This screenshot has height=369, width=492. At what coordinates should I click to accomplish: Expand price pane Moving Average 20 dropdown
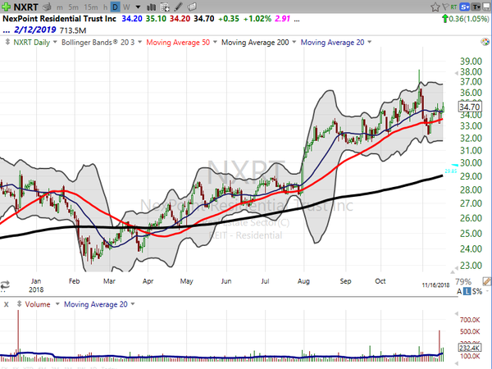coord(369,42)
